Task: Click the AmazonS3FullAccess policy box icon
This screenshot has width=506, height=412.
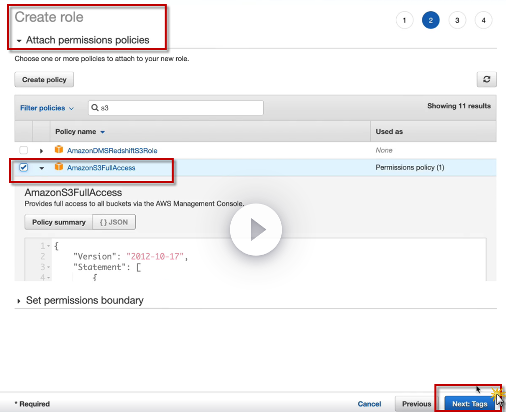Action: 59,166
